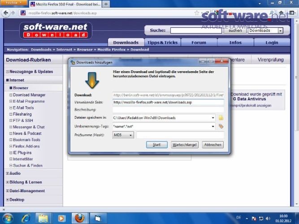Screen dimensions: 299x224
Task: Click the browser URL address bar
Action: (110, 13)
